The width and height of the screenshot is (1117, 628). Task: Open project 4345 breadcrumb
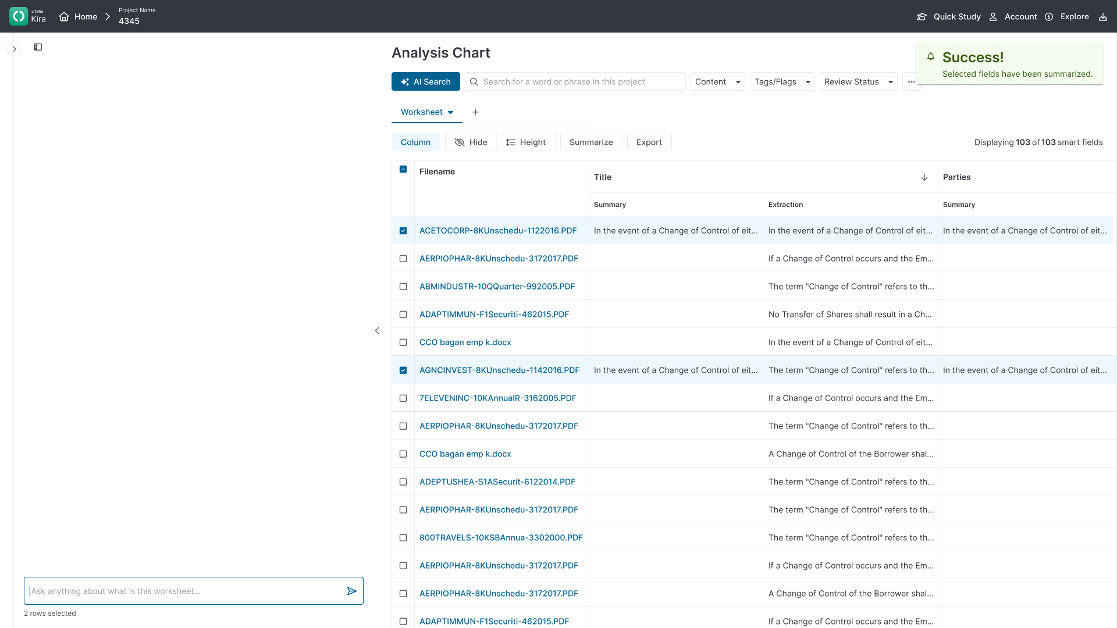point(129,21)
